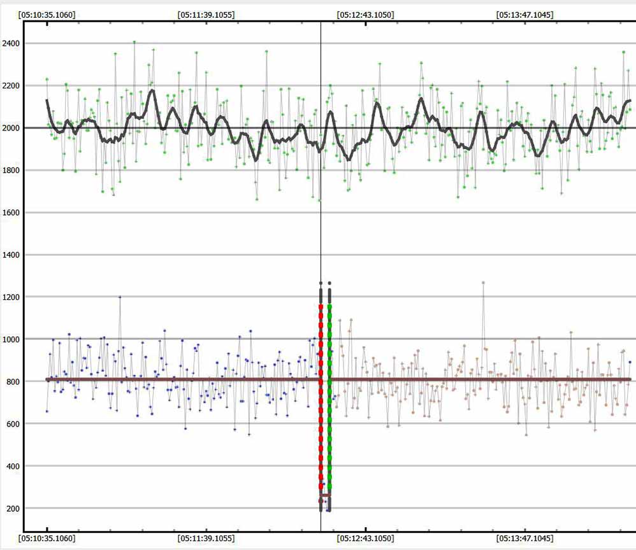Click the 800 y-axis label
The height and width of the screenshot is (550, 636).
click(13, 382)
